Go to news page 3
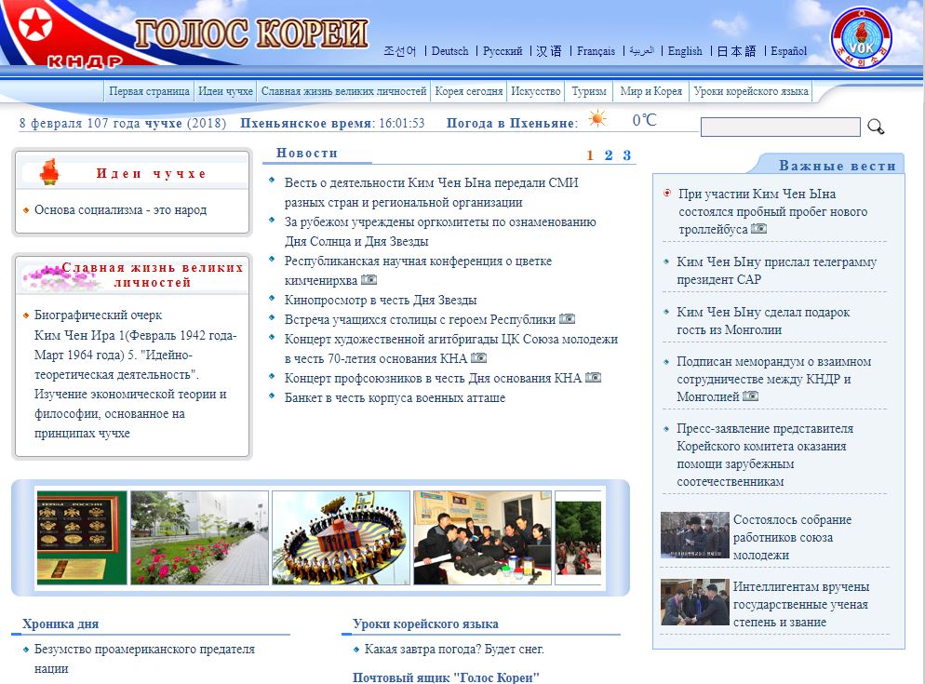 click(627, 155)
